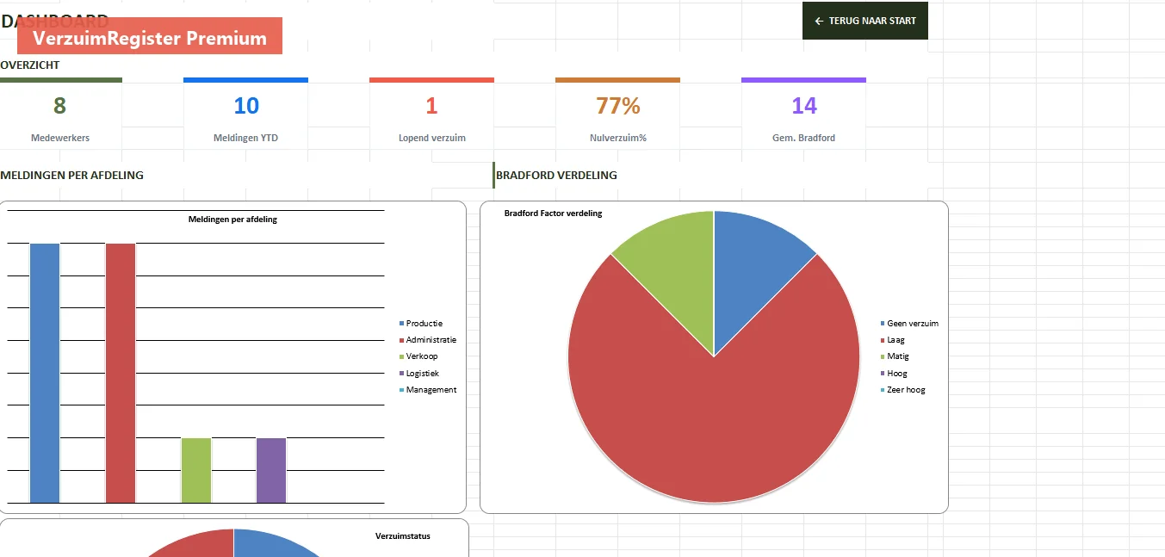The height and width of the screenshot is (557, 1165).
Task: Select the purple Logistiek bar
Action: point(271,470)
